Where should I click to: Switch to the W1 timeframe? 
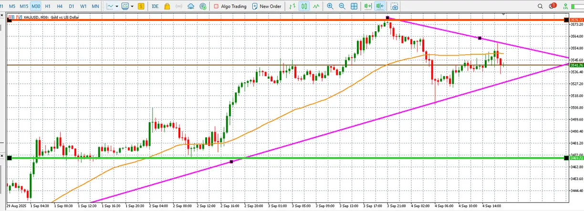83,6
